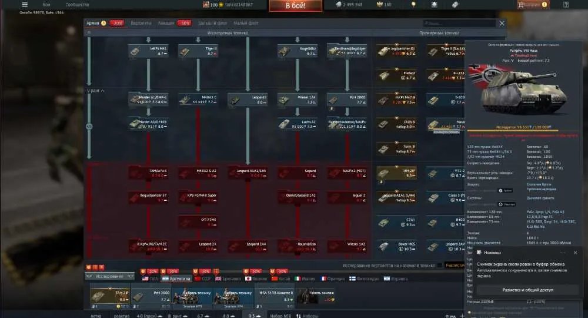Select the premium Turm III card
Viewport: 588px width, 318px height.
[397, 148]
